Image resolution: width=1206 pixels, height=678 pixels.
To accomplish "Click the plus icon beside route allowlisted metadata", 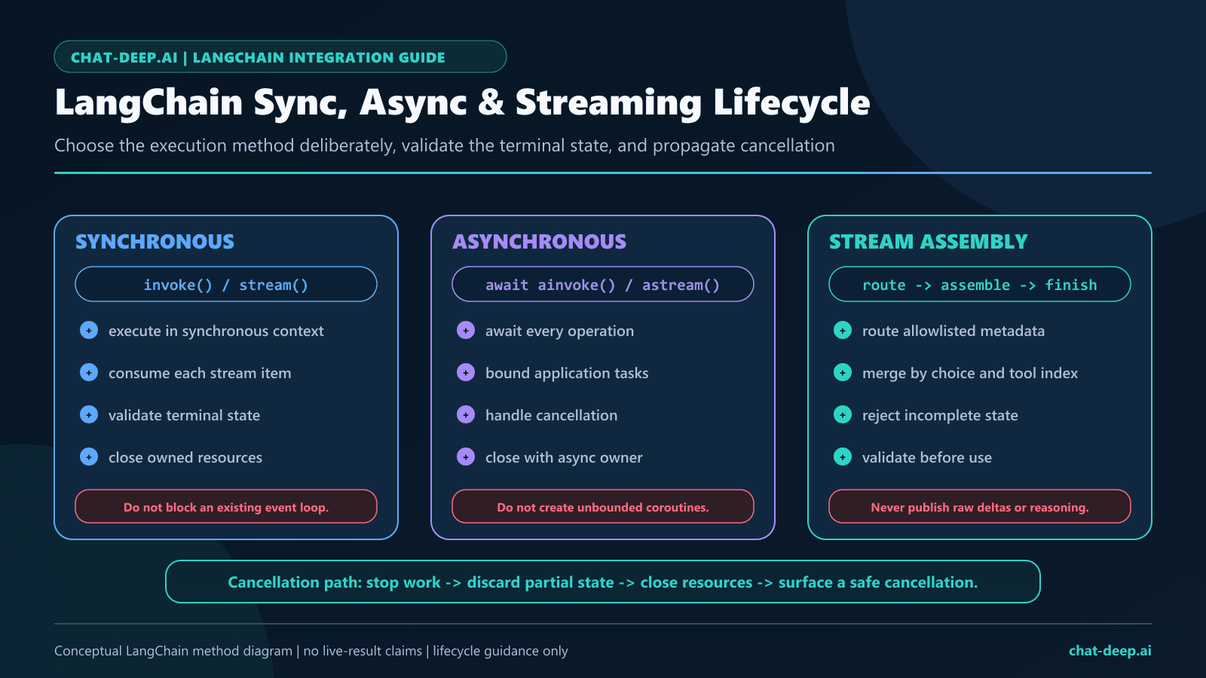I will coord(843,330).
